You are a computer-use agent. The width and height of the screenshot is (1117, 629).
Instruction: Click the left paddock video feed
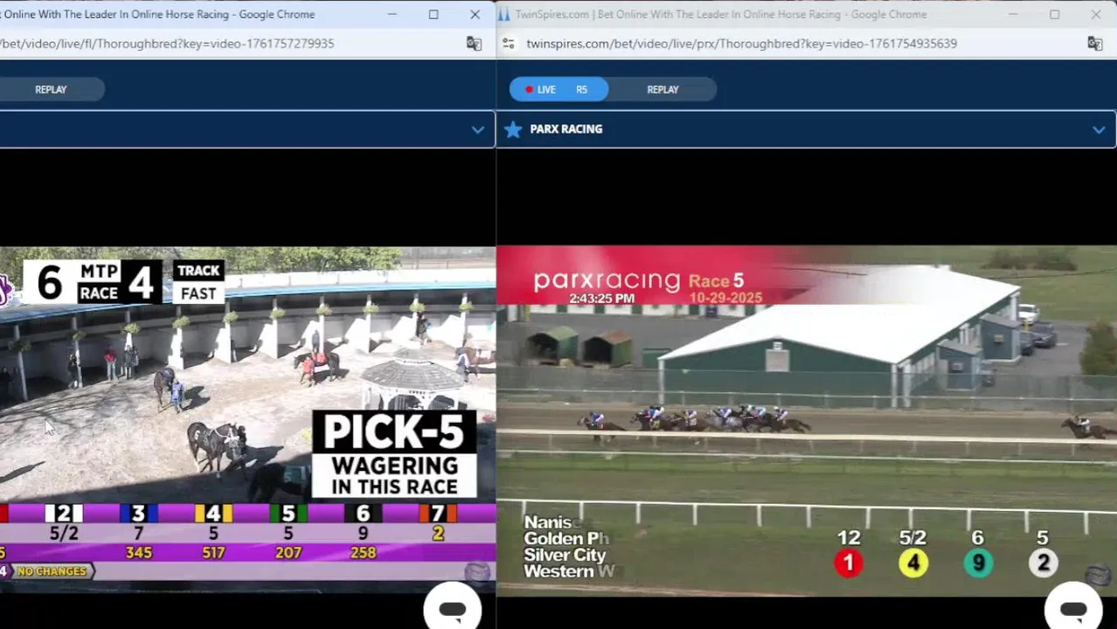click(x=247, y=419)
